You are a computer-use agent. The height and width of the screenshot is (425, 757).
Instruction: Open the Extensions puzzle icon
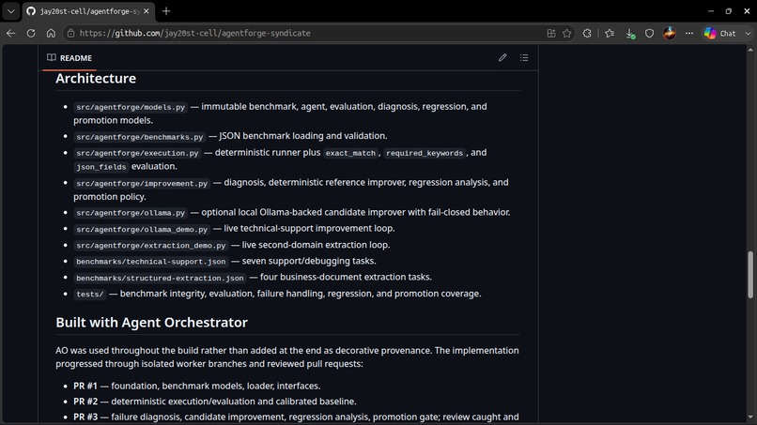587,33
